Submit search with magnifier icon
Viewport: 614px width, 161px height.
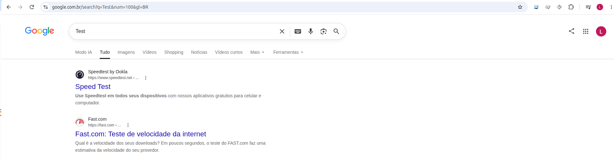point(336,31)
